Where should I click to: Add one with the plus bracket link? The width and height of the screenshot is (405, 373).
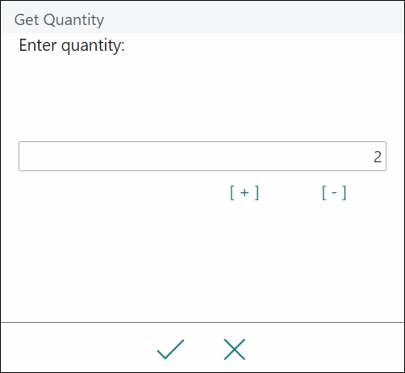pyautogui.click(x=244, y=193)
